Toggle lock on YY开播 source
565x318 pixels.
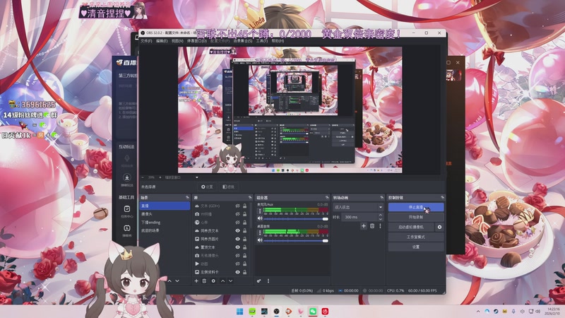244,214
